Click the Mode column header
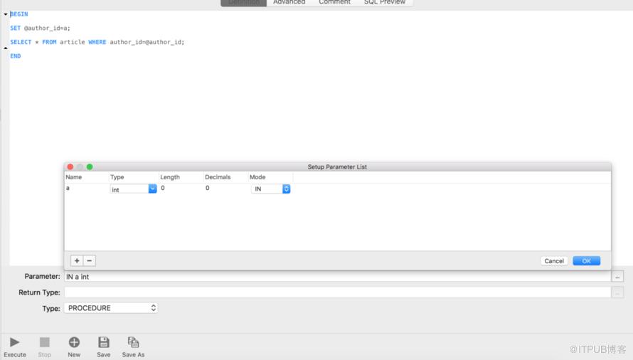Screen dimensions: 633x360 click(257, 177)
